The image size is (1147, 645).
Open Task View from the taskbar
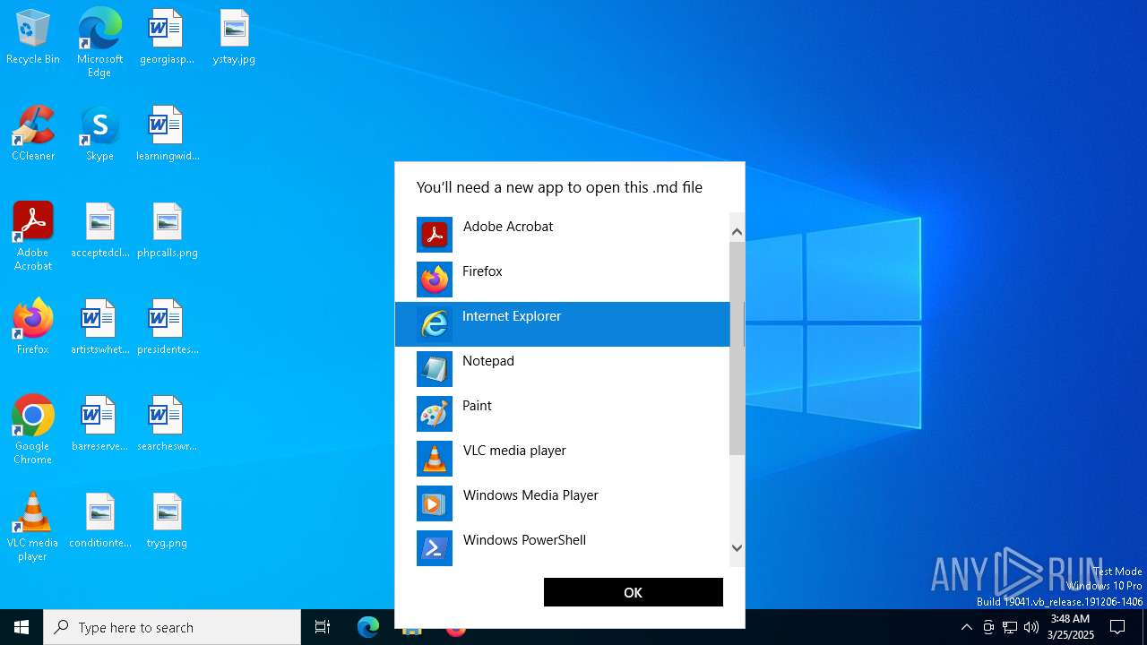click(323, 627)
